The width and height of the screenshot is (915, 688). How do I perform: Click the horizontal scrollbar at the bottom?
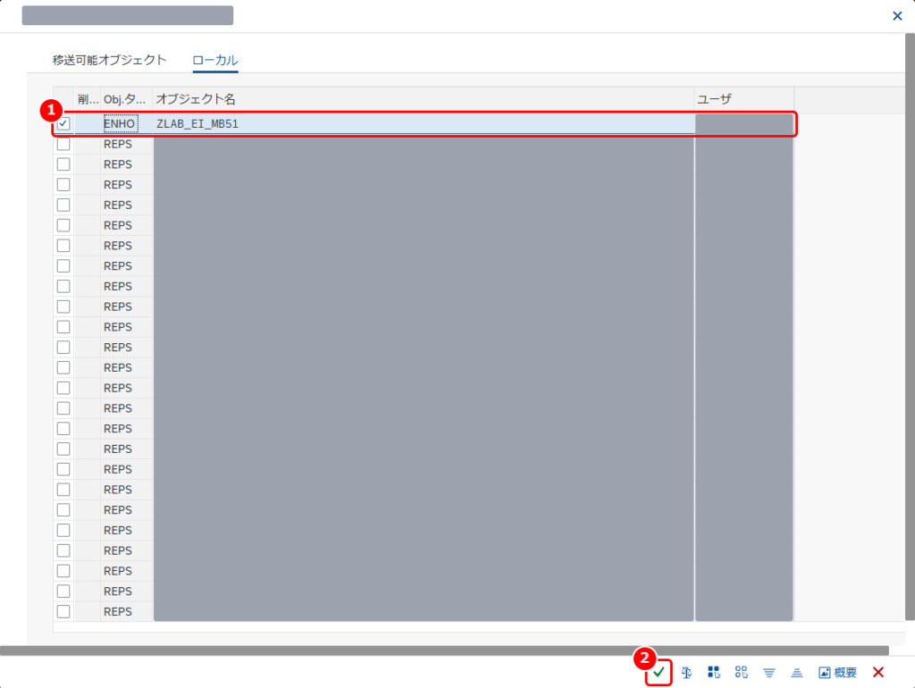click(444, 650)
